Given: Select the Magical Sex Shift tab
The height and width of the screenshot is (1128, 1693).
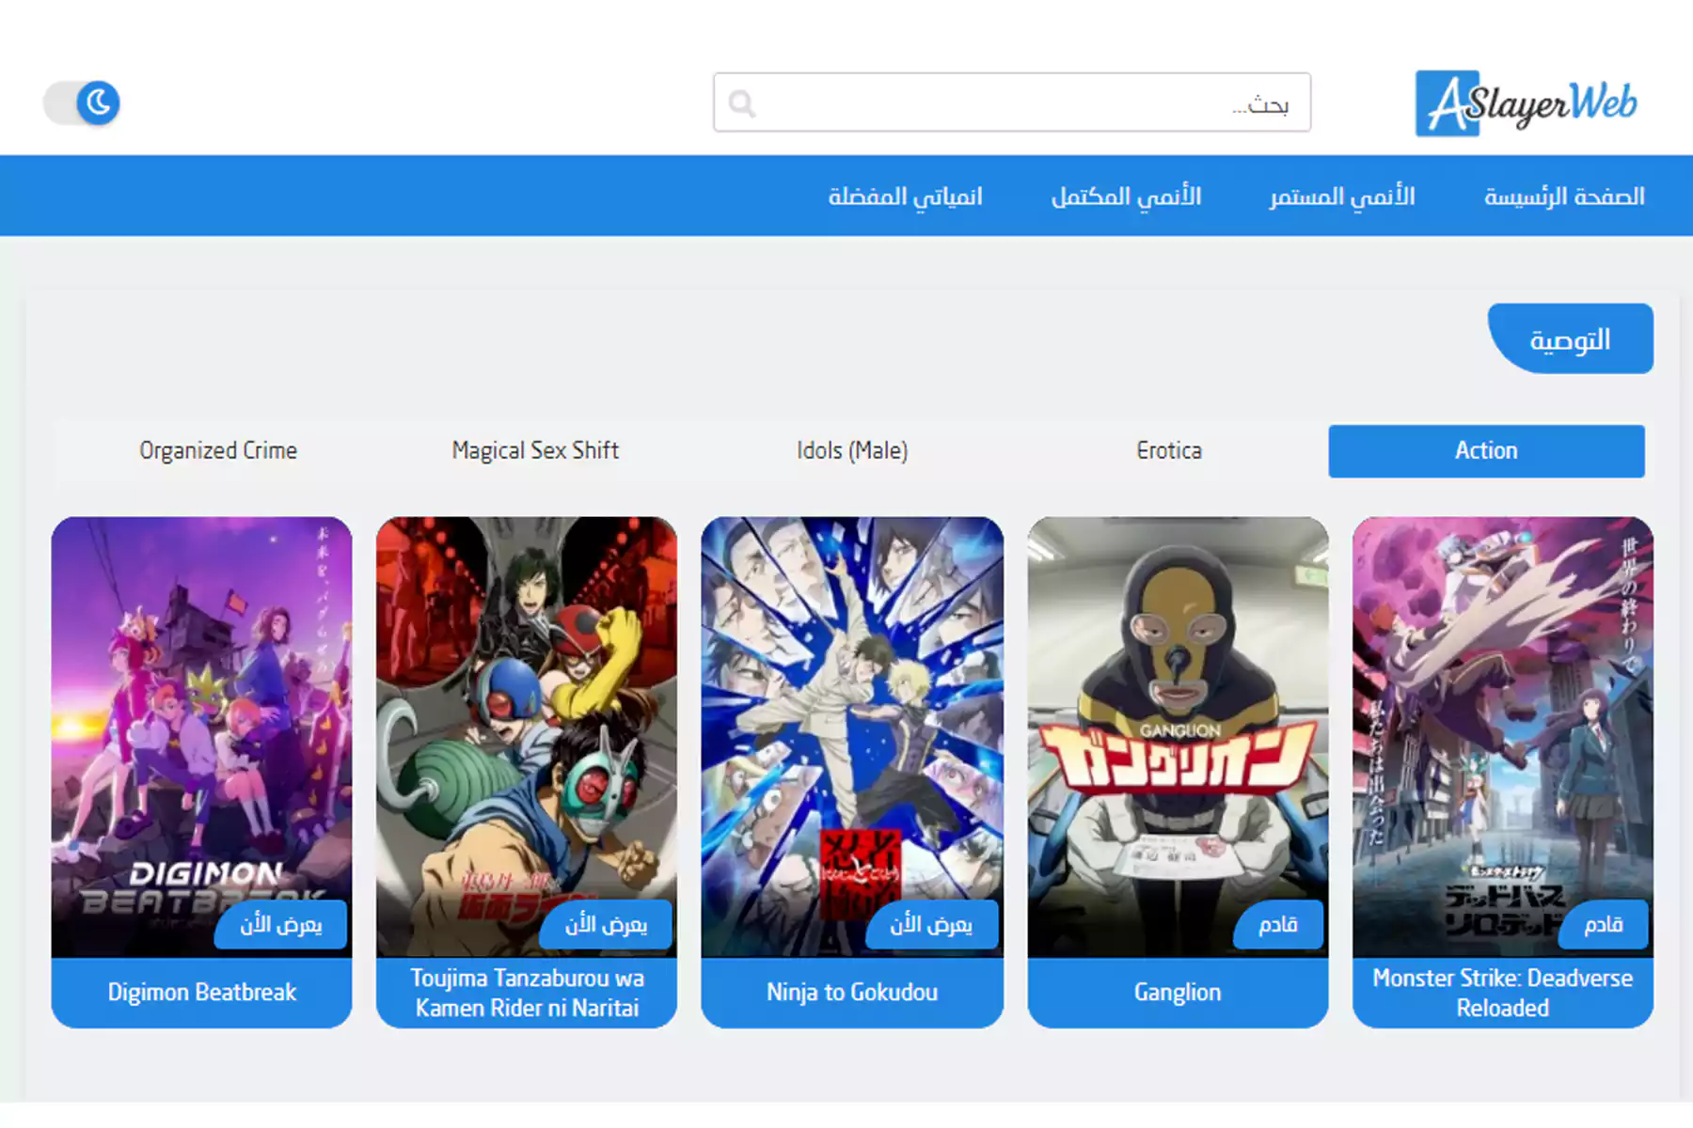Looking at the screenshot, I should 535,451.
